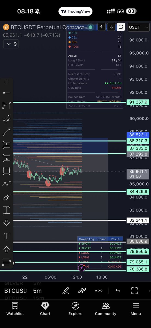The width and height of the screenshot is (151, 328).
Task: Select the 91,257.9 price label
Action: click(x=138, y=102)
